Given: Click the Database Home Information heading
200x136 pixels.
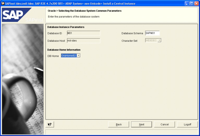Looking at the screenshot, I should tap(64, 50).
